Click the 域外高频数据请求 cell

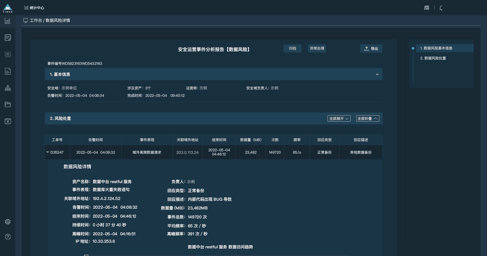[147, 152]
